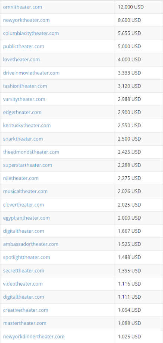Select edgetheater.com entry
The width and height of the screenshot is (163, 343).
22,112
